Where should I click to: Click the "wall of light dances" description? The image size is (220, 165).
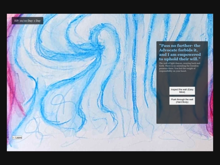click(180, 67)
